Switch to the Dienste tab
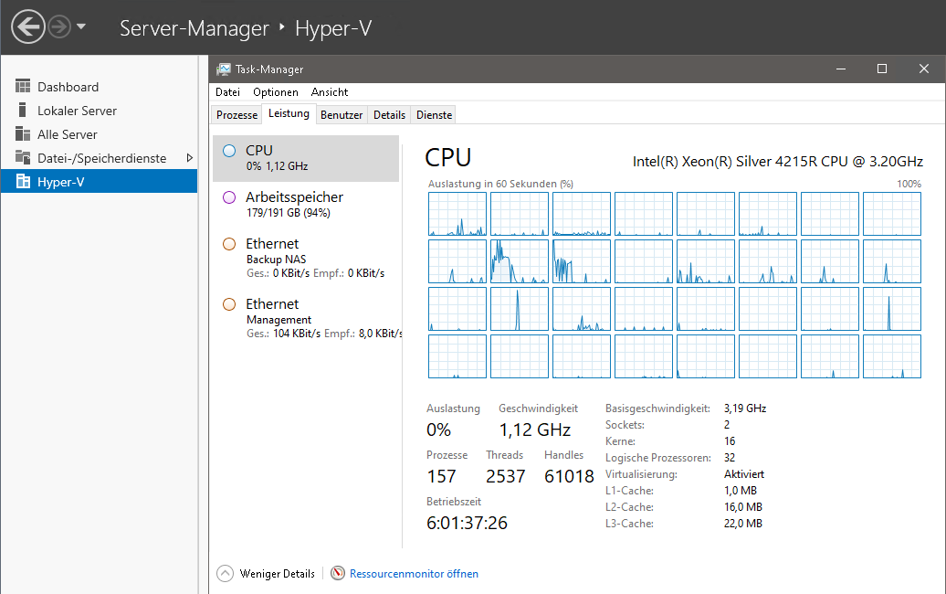Image resolution: width=946 pixels, height=594 pixels. 434,115
